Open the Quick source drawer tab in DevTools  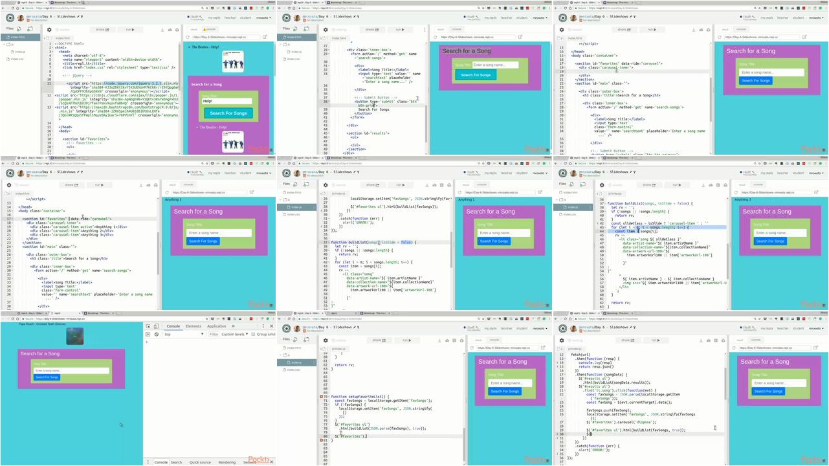[x=200, y=462]
